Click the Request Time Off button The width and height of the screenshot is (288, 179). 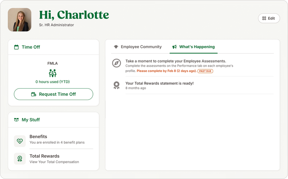[53, 94]
